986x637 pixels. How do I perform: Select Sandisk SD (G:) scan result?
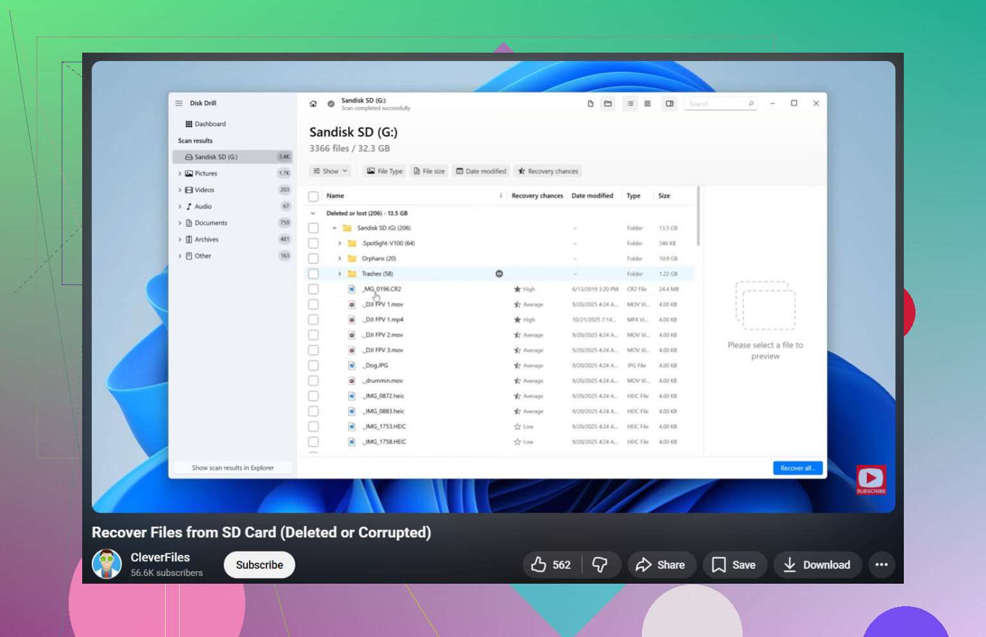pyautogui.click(x=232, y=157)
